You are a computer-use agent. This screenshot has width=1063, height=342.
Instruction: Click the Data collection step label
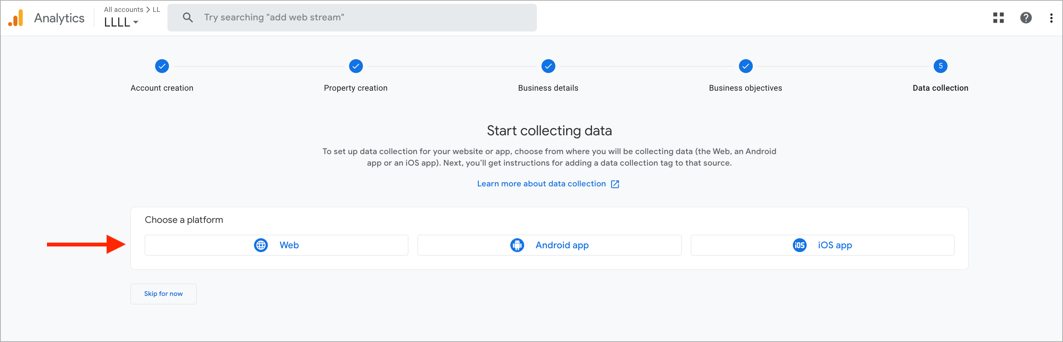point(941,88)
